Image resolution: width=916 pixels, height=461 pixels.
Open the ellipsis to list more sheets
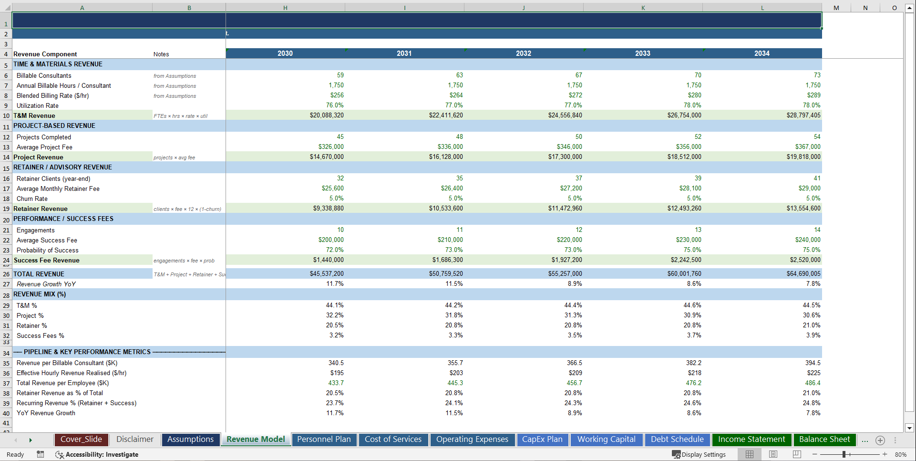tap(865, 440)
